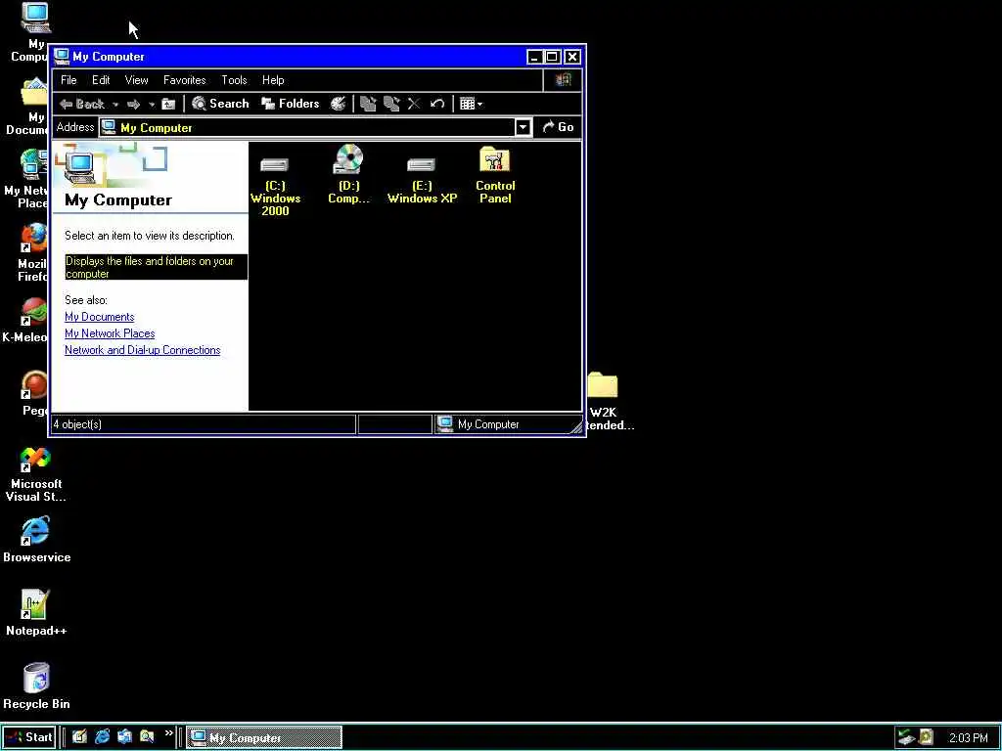Viewport: 1002px width, 751px height.
Task: Select the My Network Places desktop icon
Action: tap(26, 179)
